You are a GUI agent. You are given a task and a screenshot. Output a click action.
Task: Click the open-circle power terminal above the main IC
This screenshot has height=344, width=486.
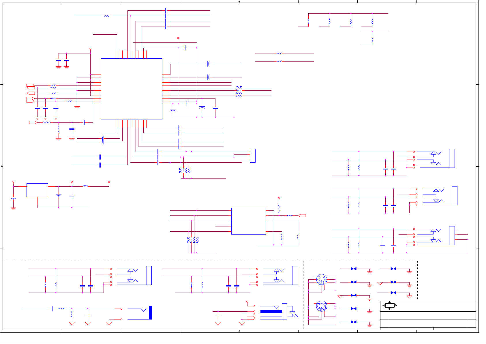tap(178, 38)
